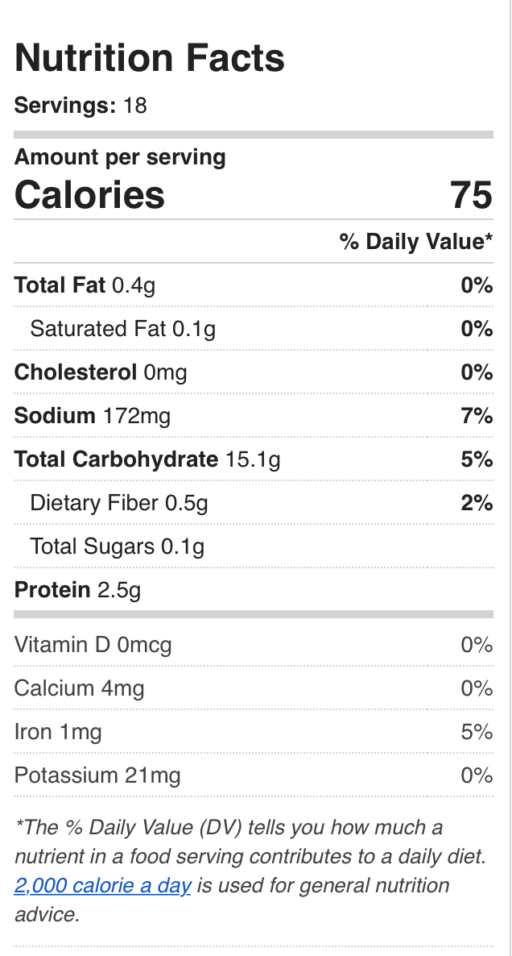
Task: Open the "2,000 calorie a day" link
Action: (x=102, y=886)
